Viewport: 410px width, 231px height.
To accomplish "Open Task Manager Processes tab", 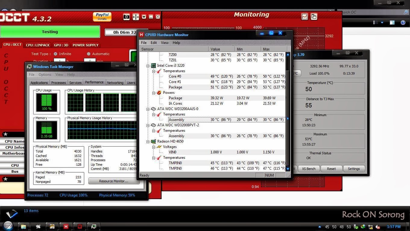I will tap(58, 83).
